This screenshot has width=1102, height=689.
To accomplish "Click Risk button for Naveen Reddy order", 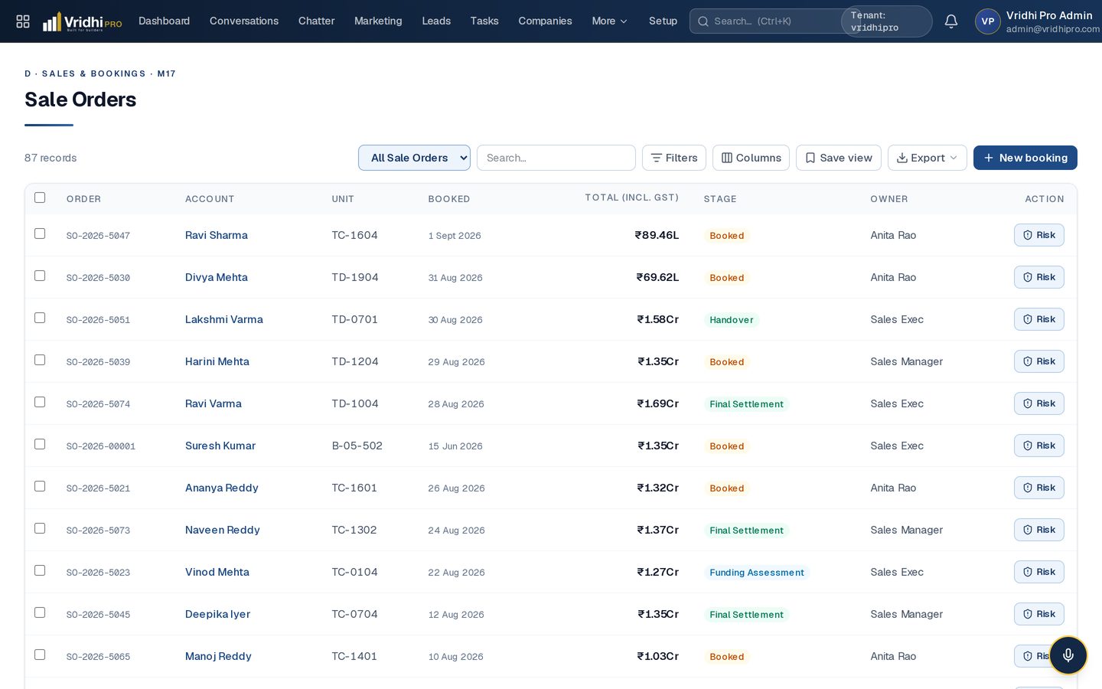I will click(1039, 530).
